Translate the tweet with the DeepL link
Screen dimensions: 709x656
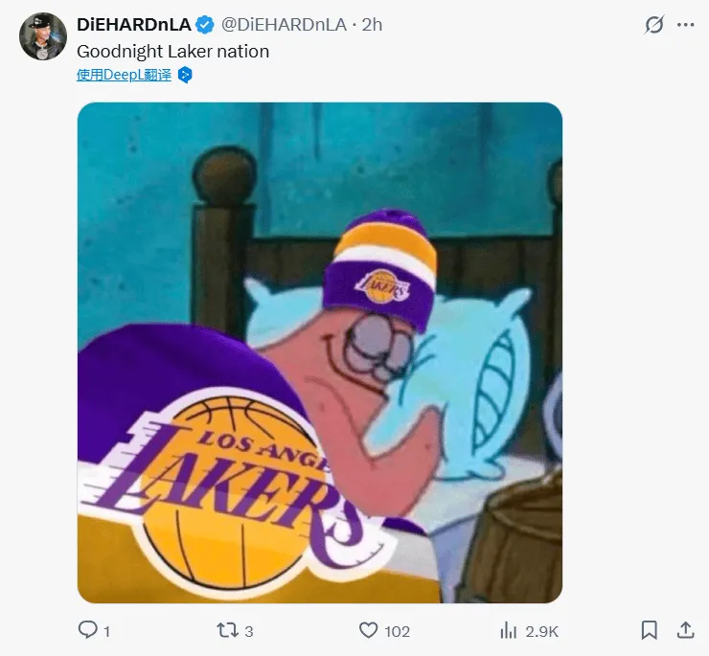click(x=124, y=75)
